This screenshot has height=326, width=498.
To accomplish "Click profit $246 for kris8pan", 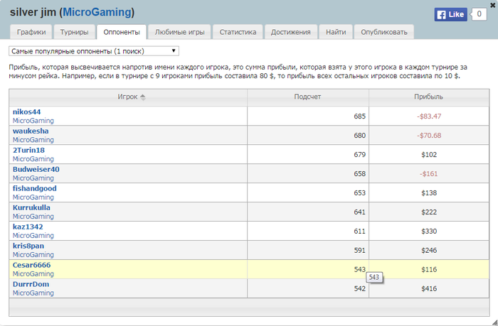I will [x=429, y=251].
